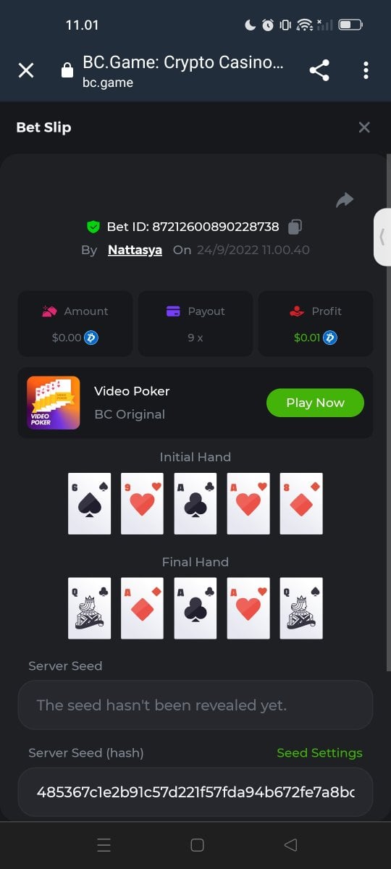Select the Server Seed hash field
391x869 pixels.
click(195, 792)
